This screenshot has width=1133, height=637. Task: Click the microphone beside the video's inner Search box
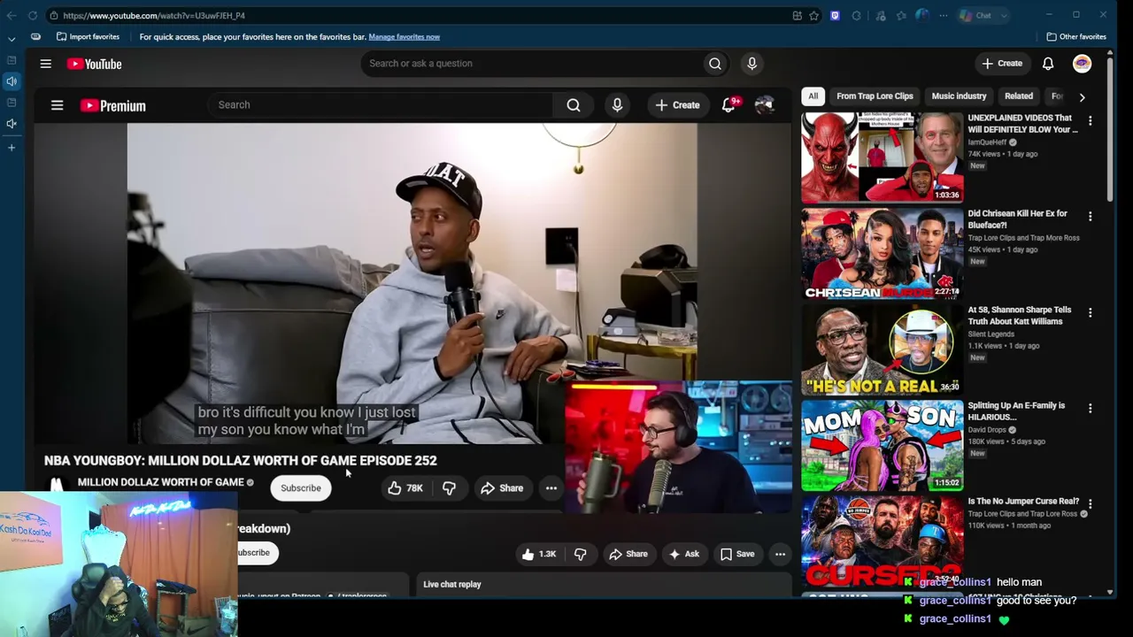point(617,104)
